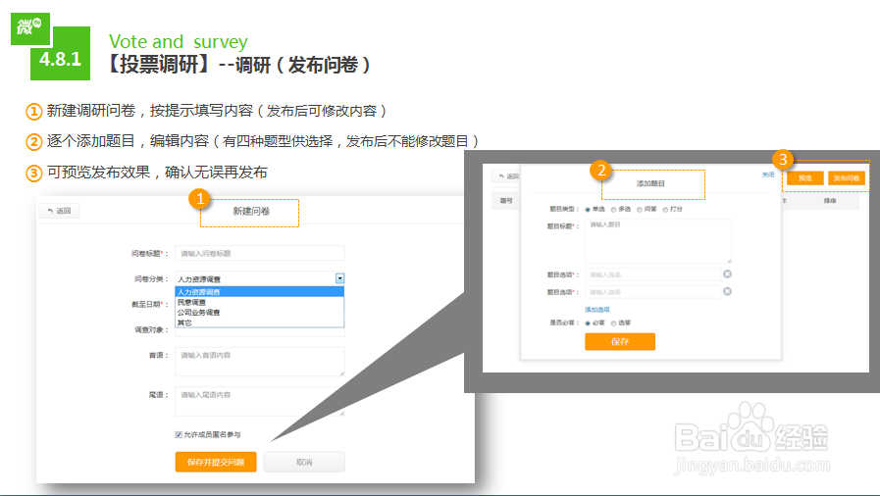Click the 取消 button
This screenshot has width=880, height=496.
click(304, 462)
